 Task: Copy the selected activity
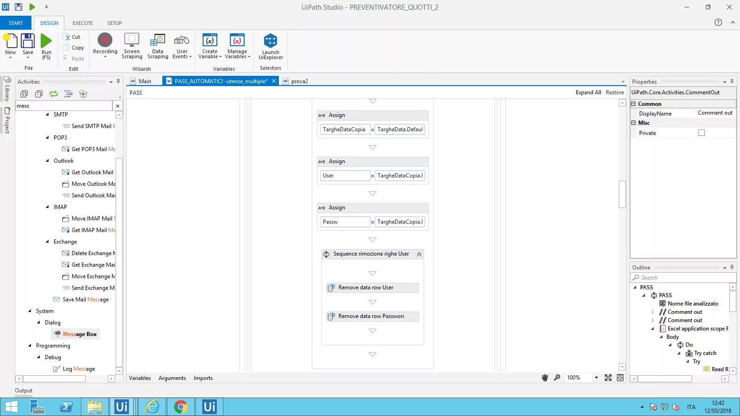[x=74, y=48]
